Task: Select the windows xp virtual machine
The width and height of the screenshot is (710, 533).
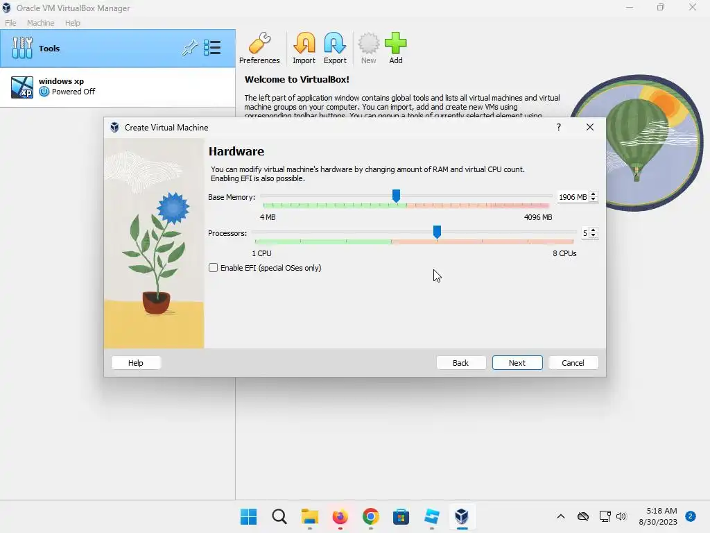Action: point(118,87)
